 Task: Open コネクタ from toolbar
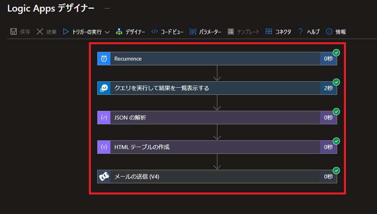[x=283, y=32]
